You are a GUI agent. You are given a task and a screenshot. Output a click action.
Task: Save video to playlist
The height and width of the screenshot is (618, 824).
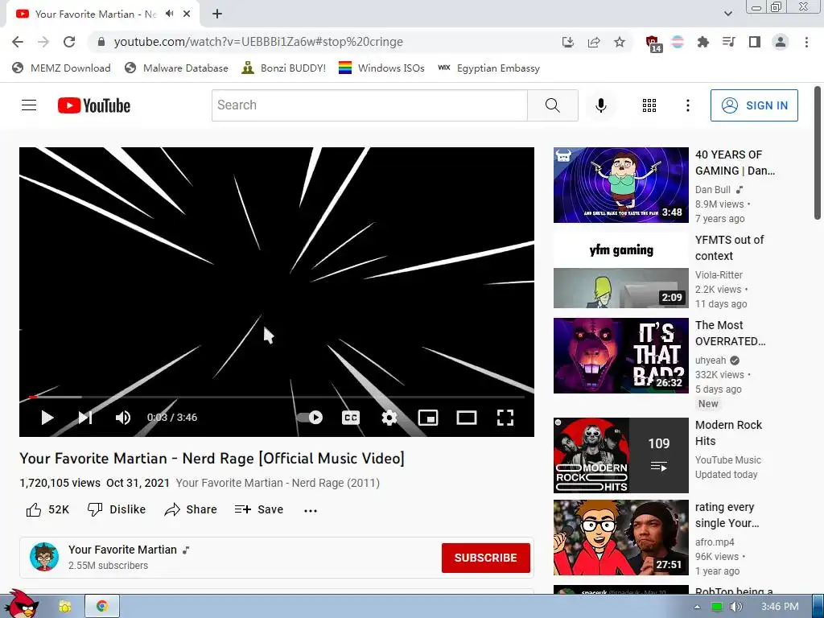[258, 509]
